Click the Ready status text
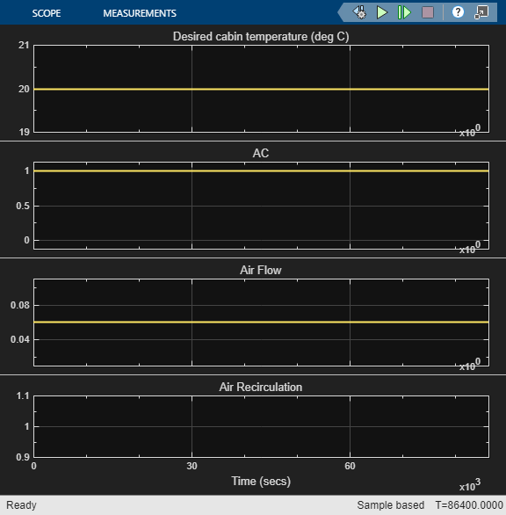 tap(21, 504)
